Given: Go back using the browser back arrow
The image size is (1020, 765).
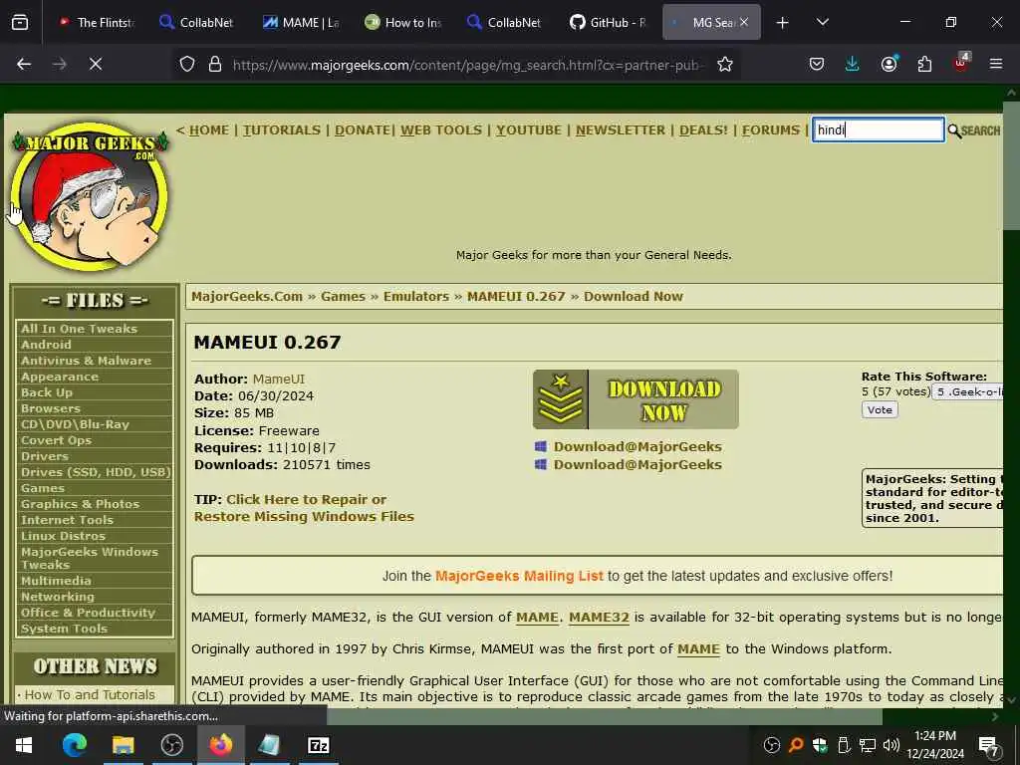Looking at the screenshot, I should (x=24, y=64).
